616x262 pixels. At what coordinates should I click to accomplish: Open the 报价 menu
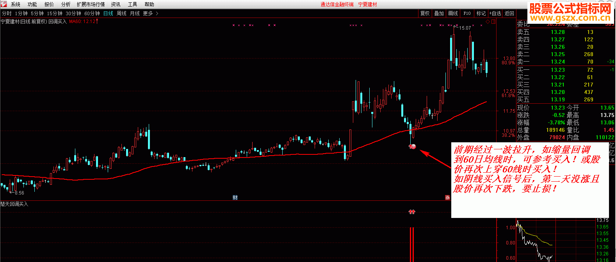pos(49,4)
